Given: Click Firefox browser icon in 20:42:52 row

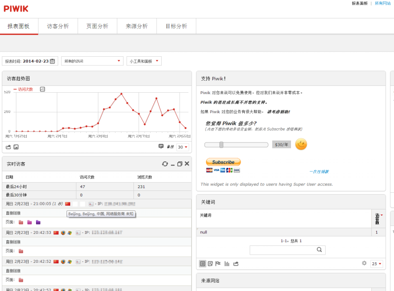Looking at the screenshot, I should point(63,261).
